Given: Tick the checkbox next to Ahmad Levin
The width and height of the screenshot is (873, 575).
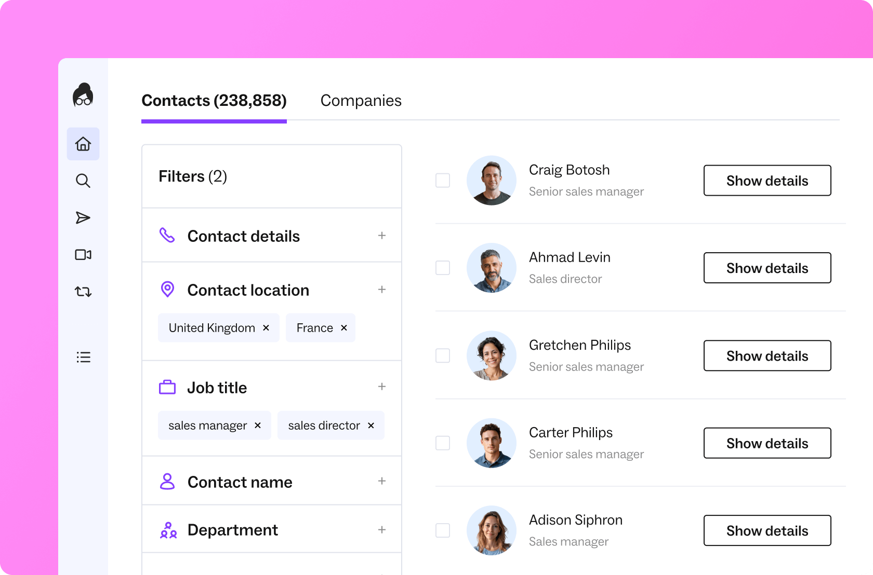Looking at the screenshot, I should (443, 268).
